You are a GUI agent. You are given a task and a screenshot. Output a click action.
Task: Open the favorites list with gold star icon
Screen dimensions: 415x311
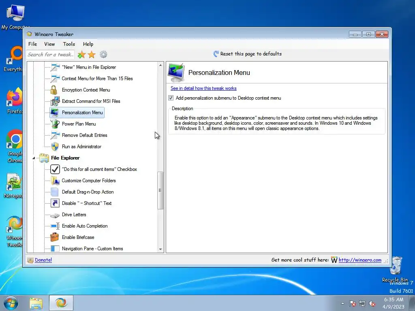pos(92,55)
